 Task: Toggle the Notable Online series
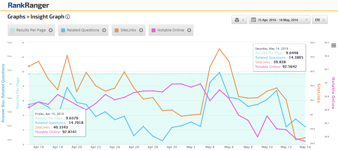[x=171, y=30]
